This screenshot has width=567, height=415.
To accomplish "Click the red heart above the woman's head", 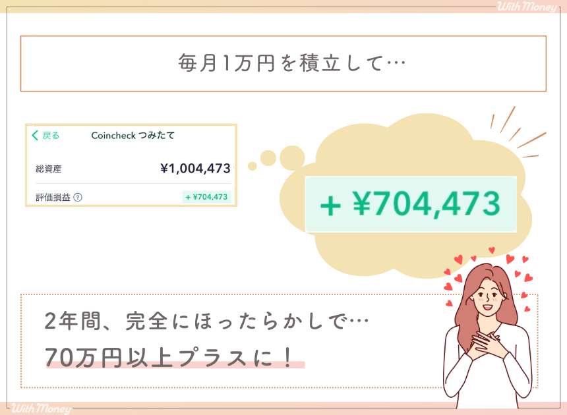I will pyautogui.click(x=491, y=250).
